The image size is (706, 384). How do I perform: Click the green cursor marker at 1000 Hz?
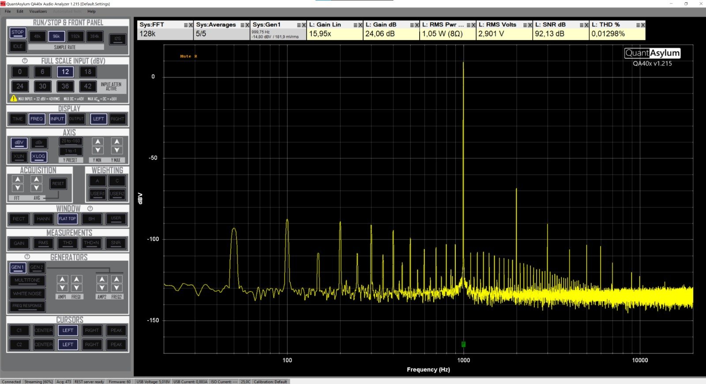click(463, 344)
